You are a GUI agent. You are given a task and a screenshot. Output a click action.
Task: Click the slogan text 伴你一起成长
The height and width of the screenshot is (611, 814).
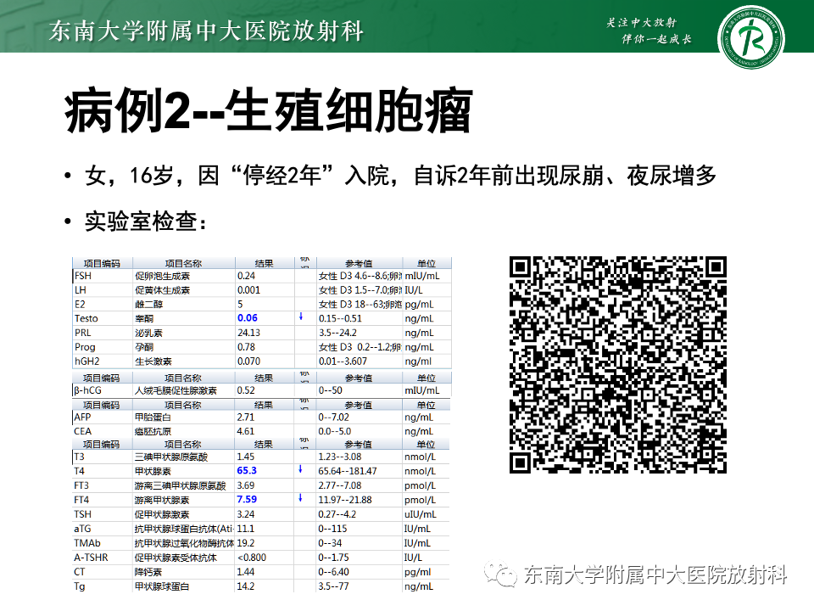(656, 39)
